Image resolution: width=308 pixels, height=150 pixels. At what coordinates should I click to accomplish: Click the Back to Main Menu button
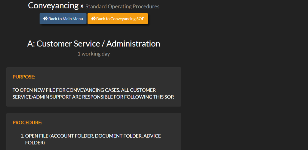pyautogui.click(x=63, y=19)
